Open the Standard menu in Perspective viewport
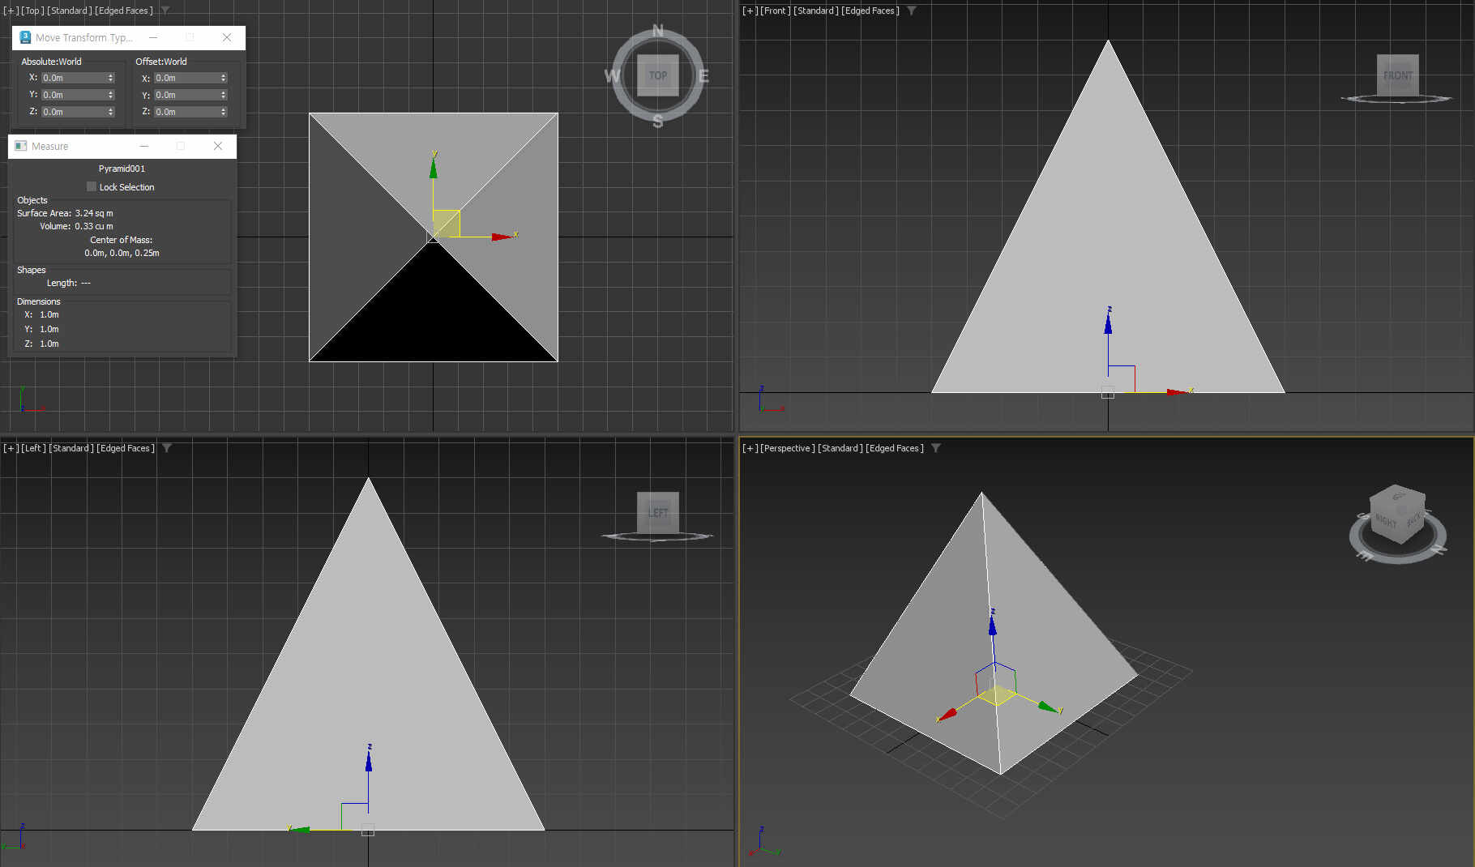Screen dimensions: 1475x867 840,448
